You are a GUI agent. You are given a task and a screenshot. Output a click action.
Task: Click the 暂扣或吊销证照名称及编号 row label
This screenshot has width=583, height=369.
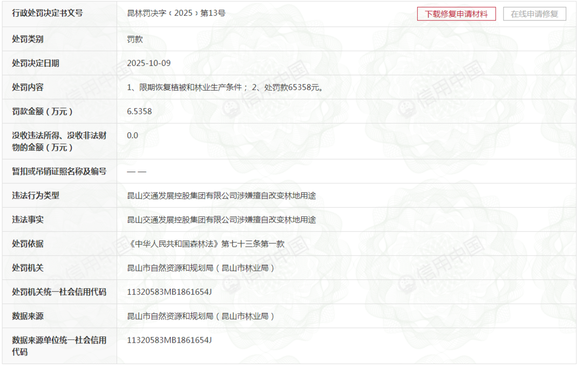coord(59,172)
